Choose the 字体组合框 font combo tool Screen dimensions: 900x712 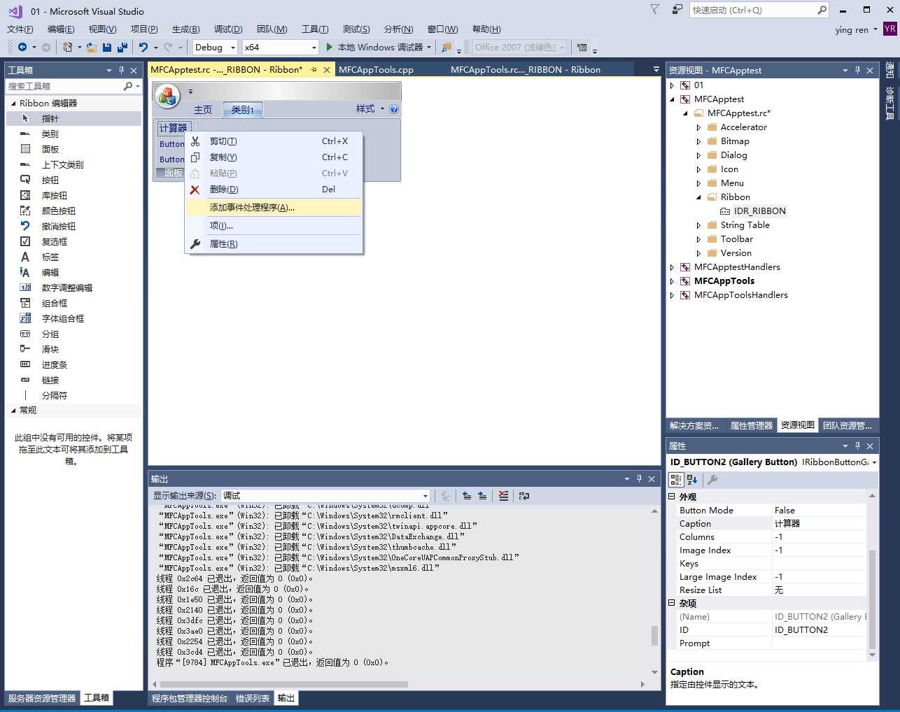pos(73,318)
